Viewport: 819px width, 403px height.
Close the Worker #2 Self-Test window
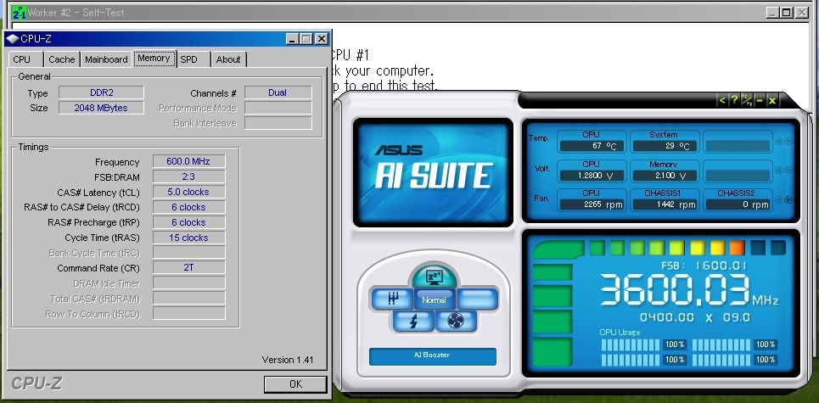pyautogui.click(x=802, y=12)
